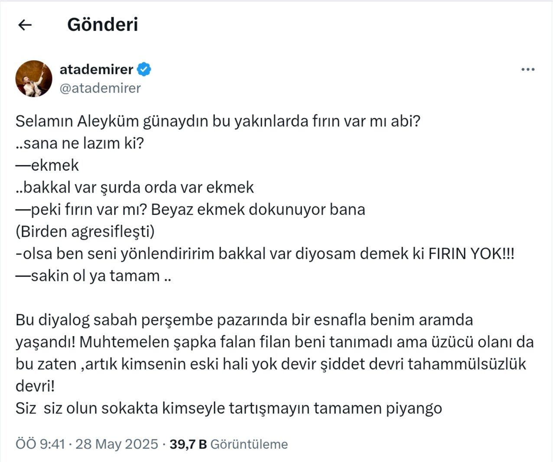Viewport: 553px width, 462px height.
Task: Click the "—sakin ol ya tamam" line
Action: point(93,276)
